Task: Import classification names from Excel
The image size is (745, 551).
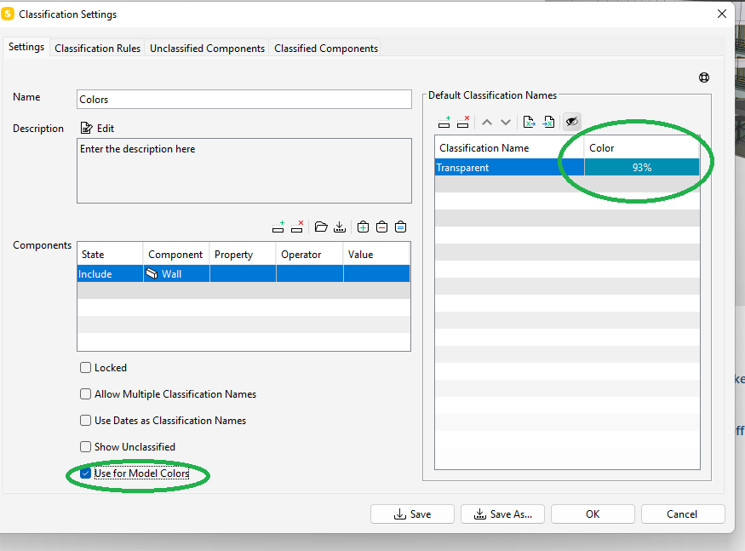Action: point(548,122)
